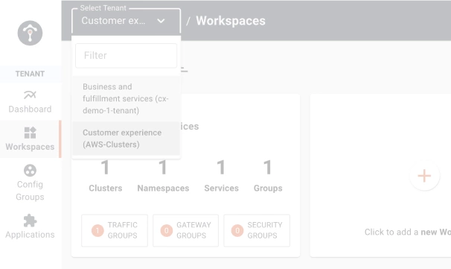Click the Traffic Groups count badge
The height and width of the screenshot is (269, 451).
coord(97,230)
